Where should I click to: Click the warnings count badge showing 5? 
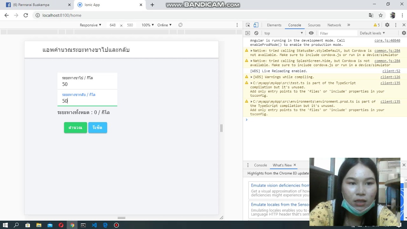click(377, 25)
